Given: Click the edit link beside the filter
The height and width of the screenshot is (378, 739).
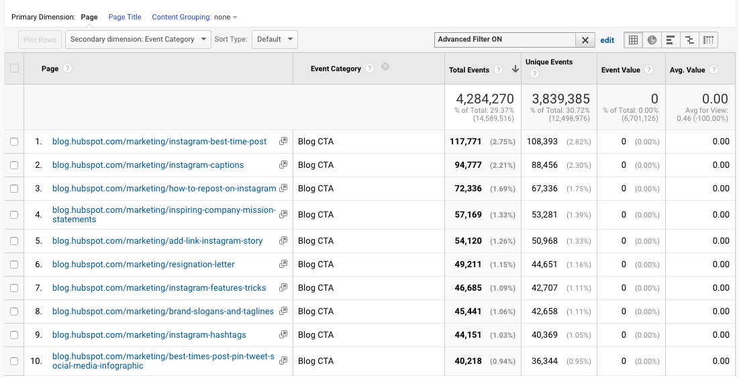Looking at the screenshot, I should pos(607,40).
